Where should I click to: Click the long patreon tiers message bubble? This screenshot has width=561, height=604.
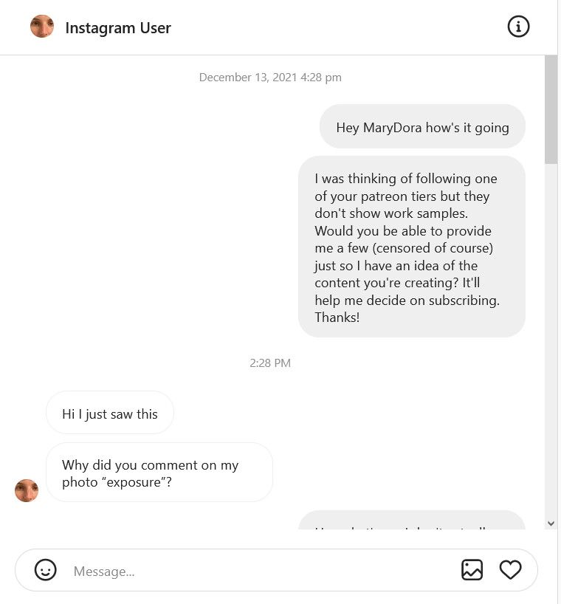(x=411, y=247)
